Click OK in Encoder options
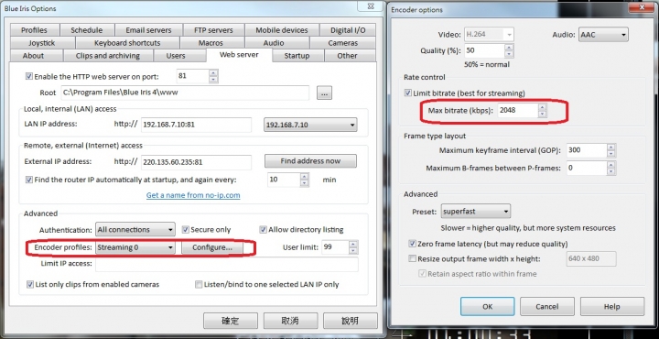This screenshot has width=659, height=339. [x=488, y=307]
